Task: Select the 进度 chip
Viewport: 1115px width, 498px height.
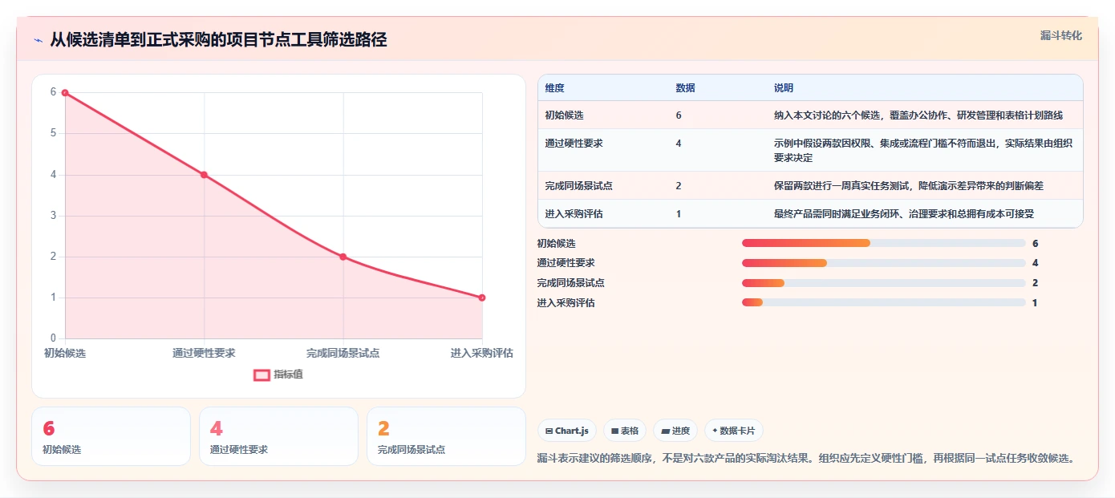Action: (675, 431)
